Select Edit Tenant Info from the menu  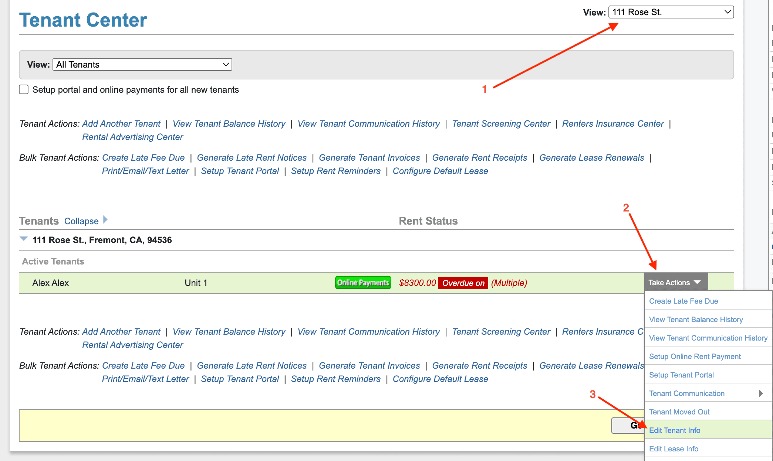[x=675, y=430]
